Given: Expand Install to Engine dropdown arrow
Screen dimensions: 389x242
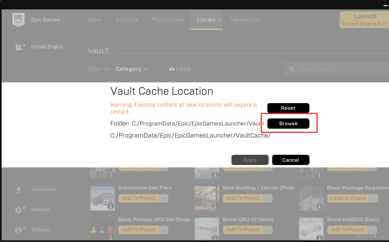Looking at the screenshot, I should point(373,198).
